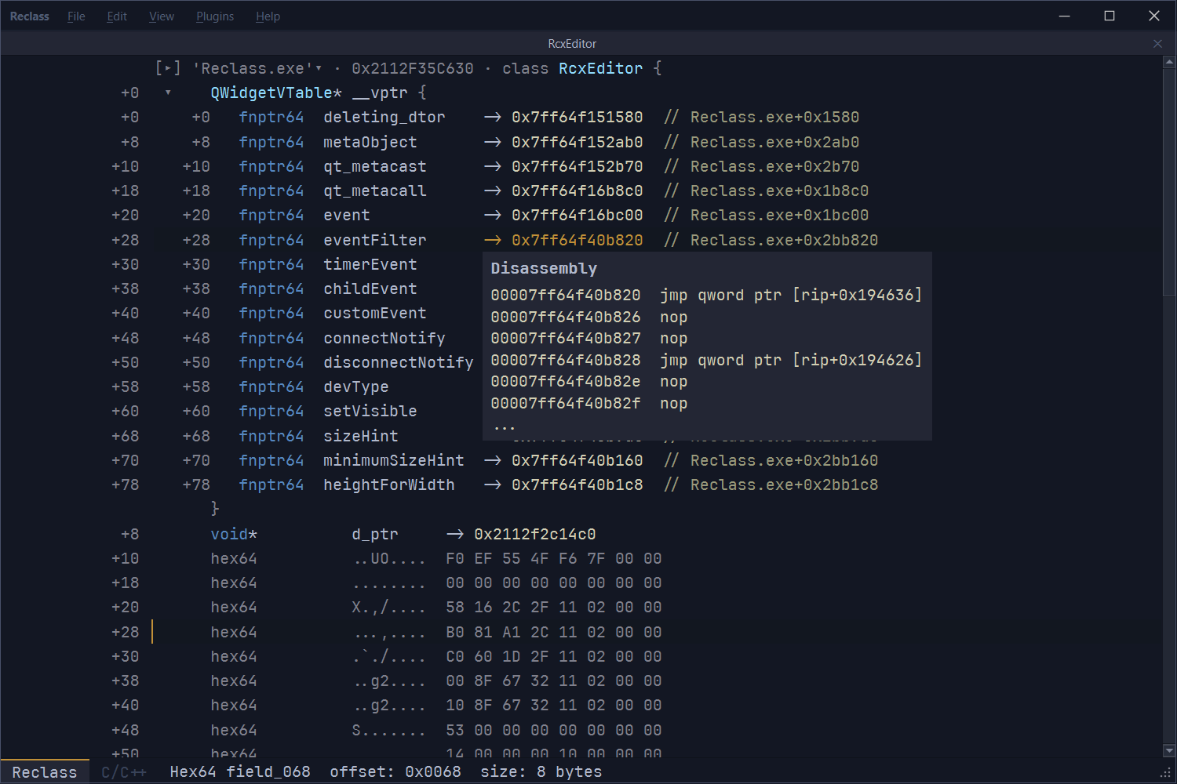Click scrollbar down arrow
This screenshot has width=1177, height=784.
pos(1169,750)
